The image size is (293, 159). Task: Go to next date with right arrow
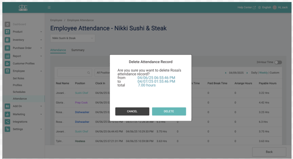[x=247, y=73]
